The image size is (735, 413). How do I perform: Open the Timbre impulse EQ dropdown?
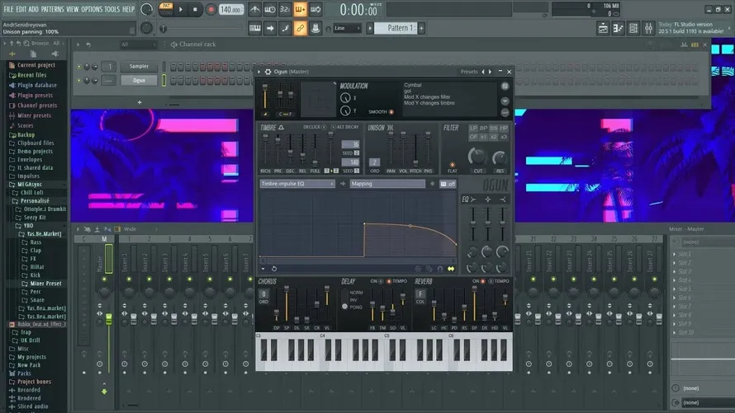coord(297,184)
